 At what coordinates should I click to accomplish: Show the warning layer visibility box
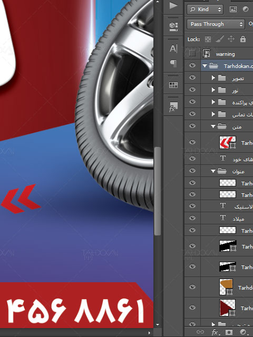coord(192,53)
